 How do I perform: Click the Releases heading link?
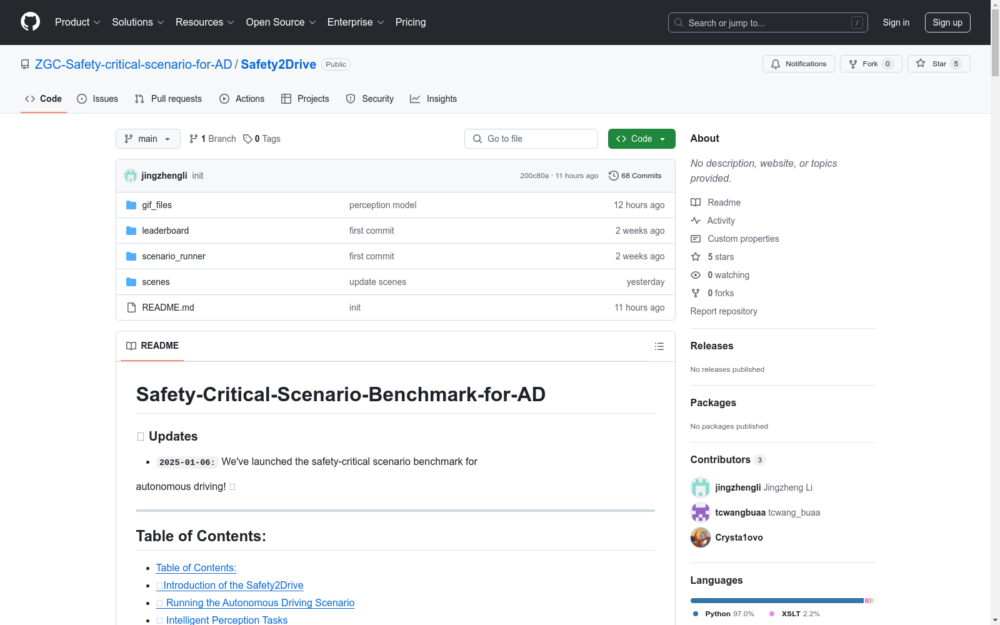pos(712,346)
